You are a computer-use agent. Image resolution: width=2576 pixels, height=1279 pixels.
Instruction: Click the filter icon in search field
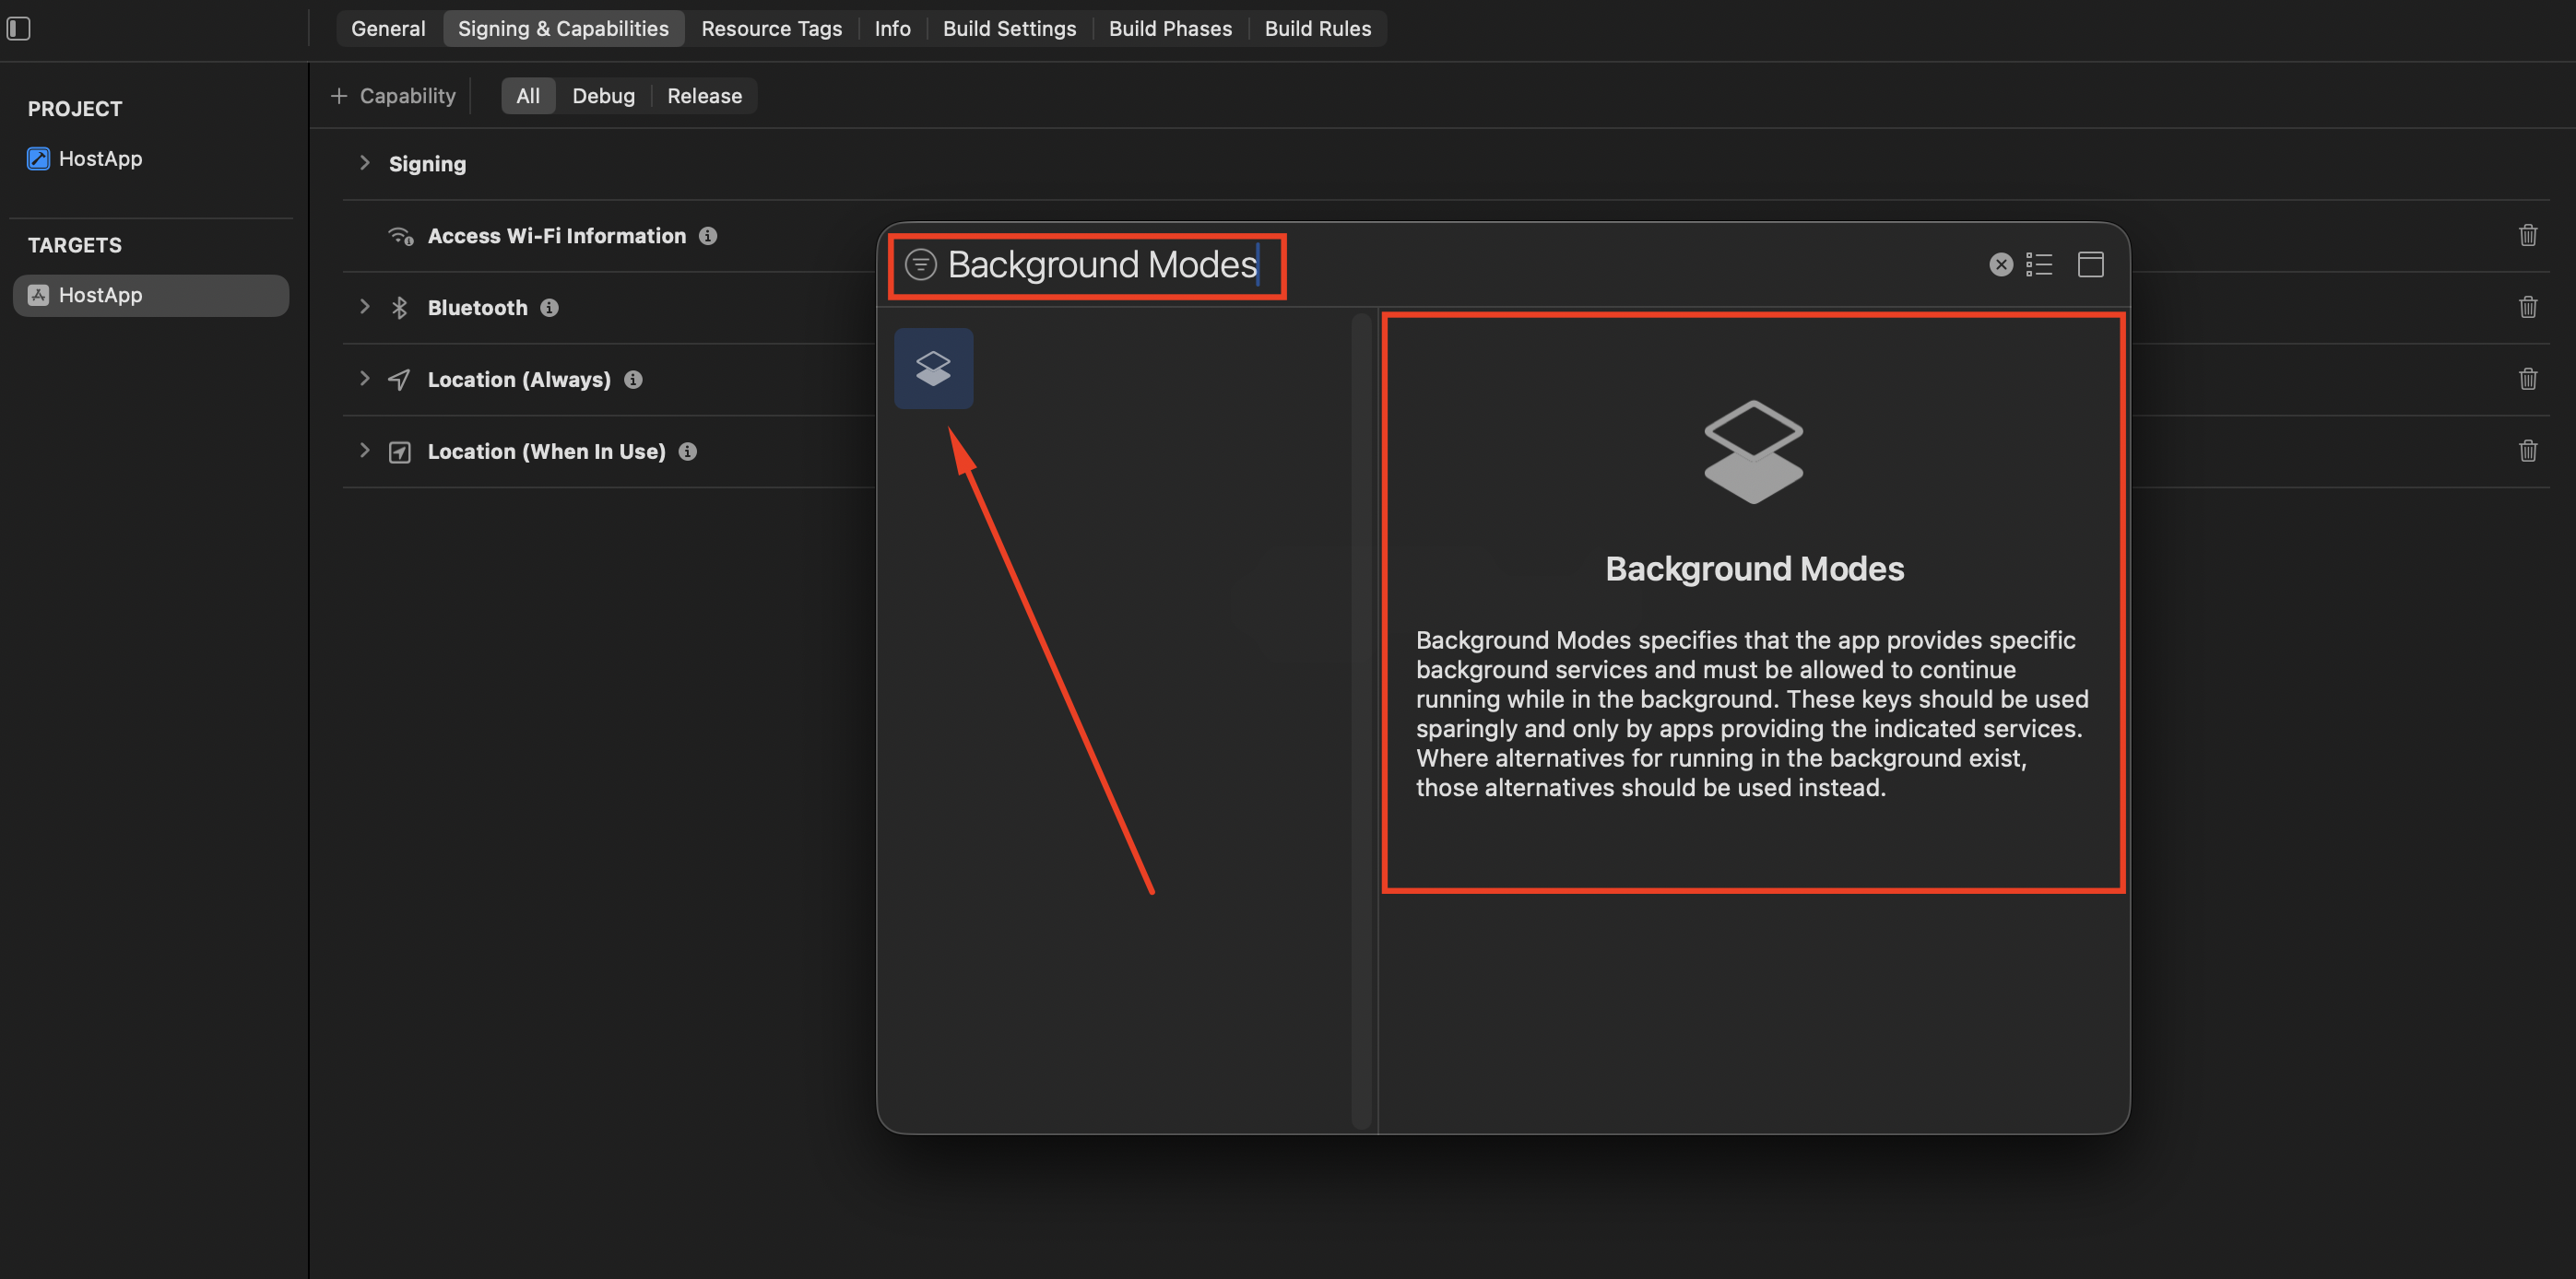coord(920,264)
